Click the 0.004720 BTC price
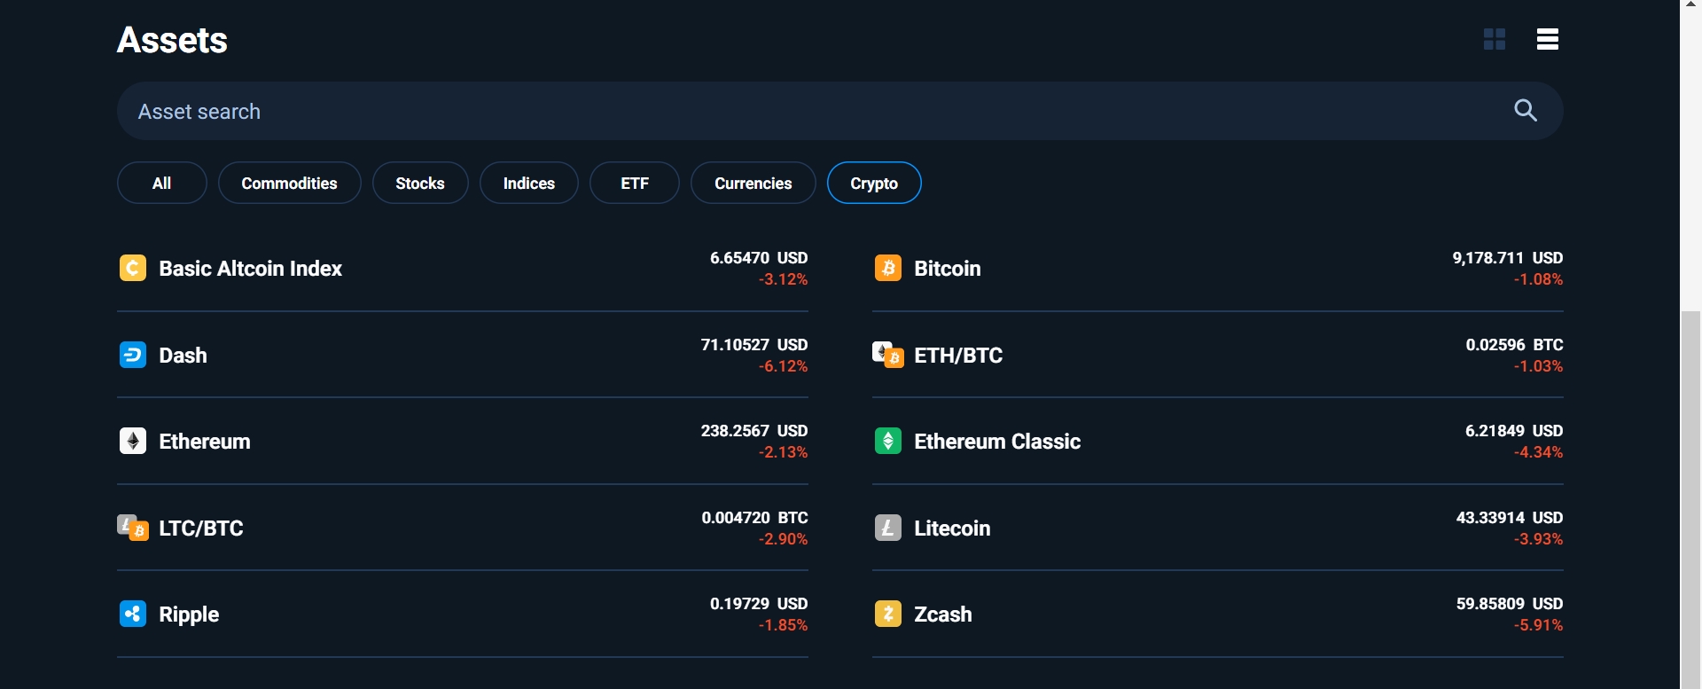 (x=755, y=518)
